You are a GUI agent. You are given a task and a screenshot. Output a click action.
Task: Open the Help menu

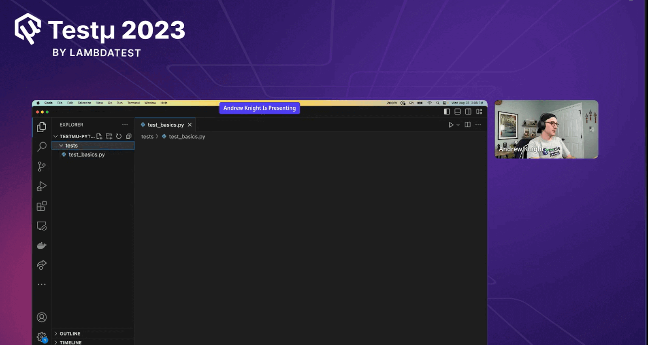point(164,103)
